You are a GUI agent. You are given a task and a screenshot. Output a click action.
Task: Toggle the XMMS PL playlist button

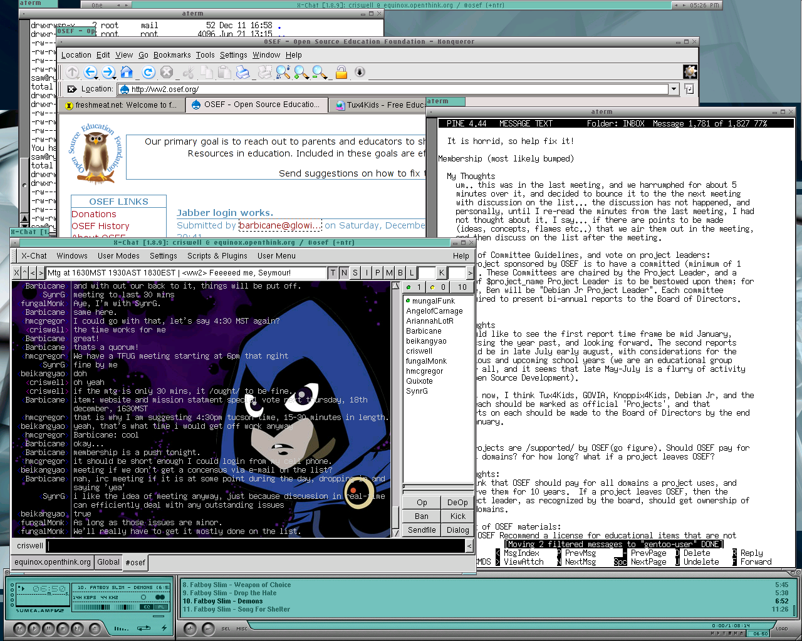click(161, 607)
